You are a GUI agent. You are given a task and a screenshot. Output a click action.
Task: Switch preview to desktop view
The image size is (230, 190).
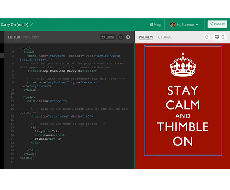tap(217, 37)
